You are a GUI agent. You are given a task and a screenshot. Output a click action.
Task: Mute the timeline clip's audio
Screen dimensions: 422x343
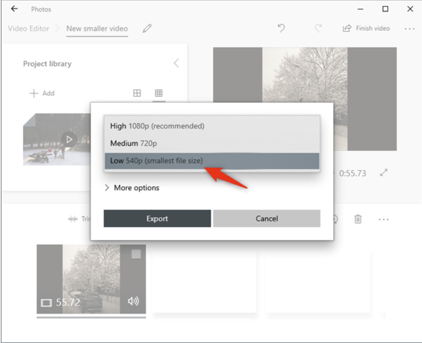[x=134, y=302]
